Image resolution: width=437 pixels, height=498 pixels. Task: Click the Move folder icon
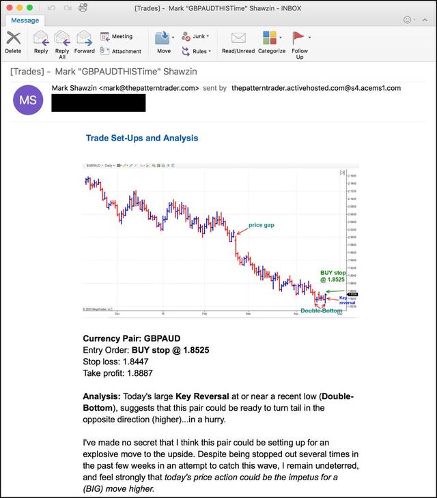[163, 38]
